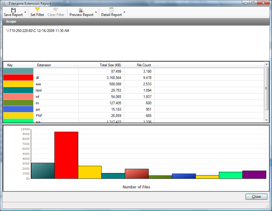The image size is (272, 211).
Task: Sort by the Extension column header
Action: tap(56, 65)
